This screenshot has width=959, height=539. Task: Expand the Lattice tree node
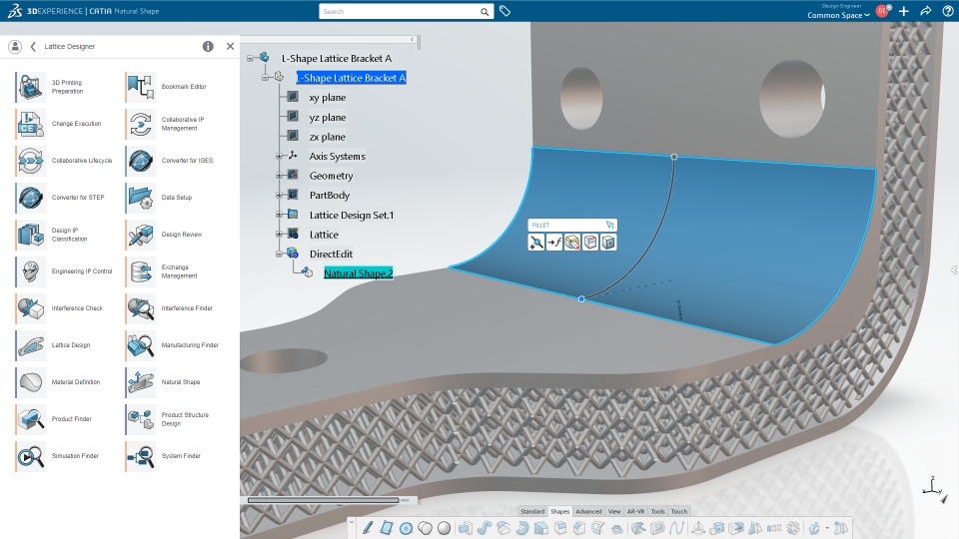pos(279,234)
